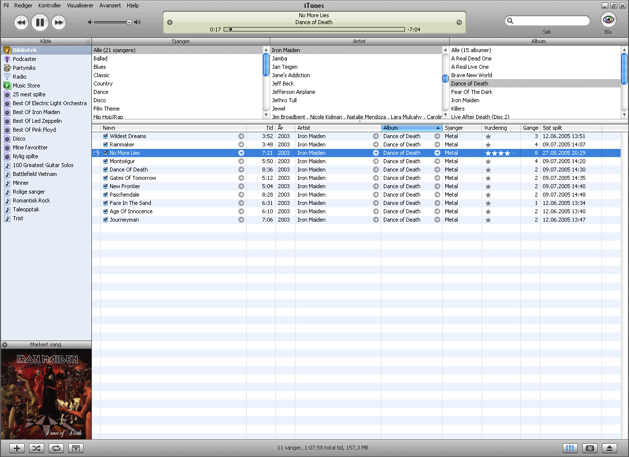The height and width of the screenshot is (457, 629).
Task: Open the Avansert menu
Action: click(110, 5)
